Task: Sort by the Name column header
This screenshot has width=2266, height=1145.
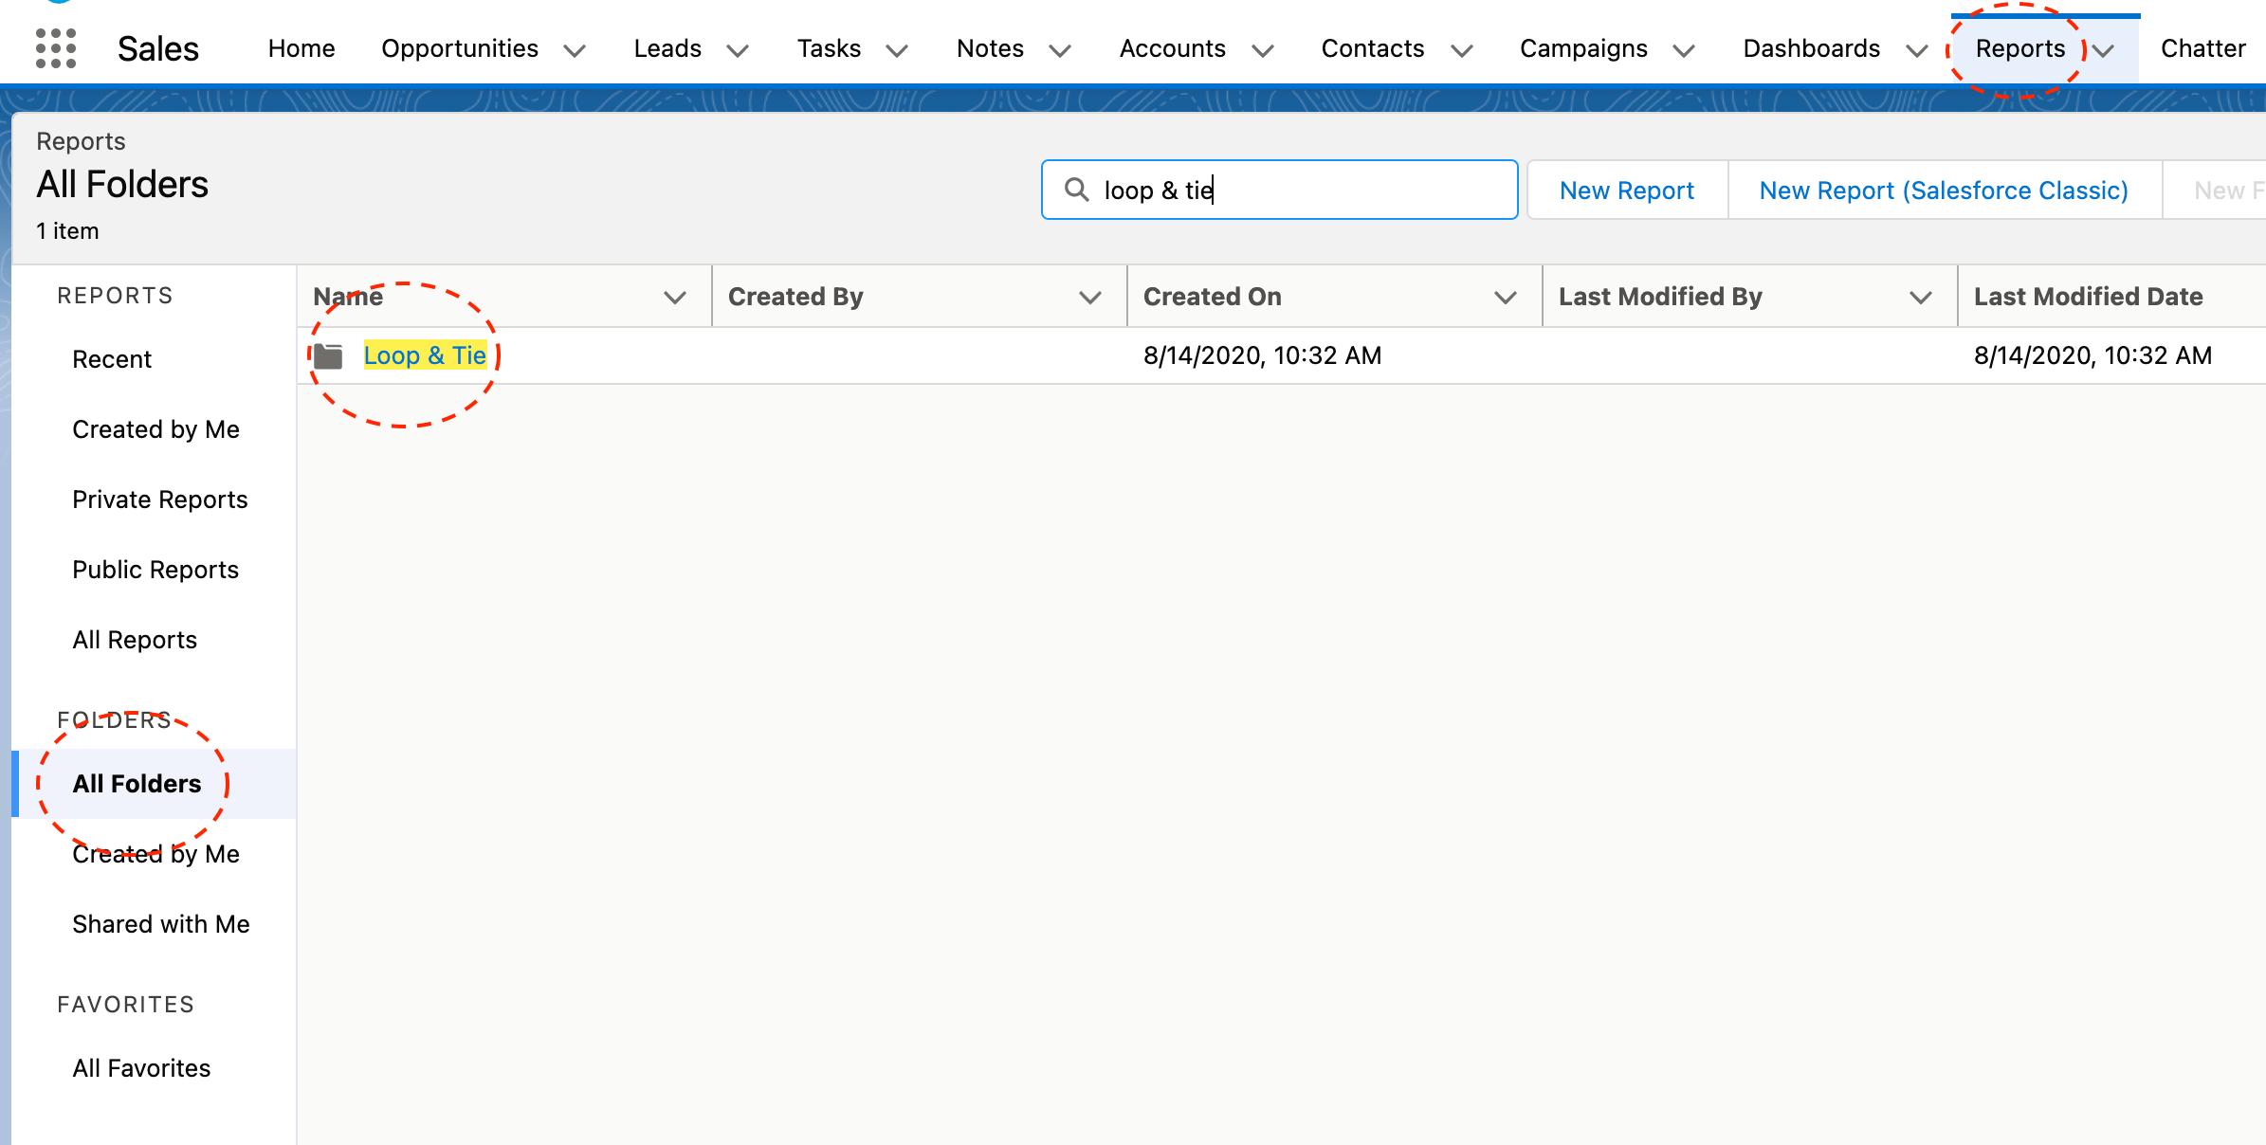Action: coord(348,297)
